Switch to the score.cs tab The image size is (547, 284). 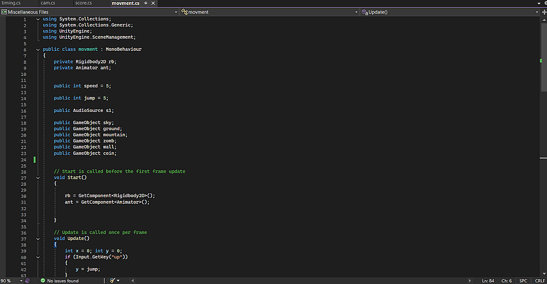[x=83, y=3]
